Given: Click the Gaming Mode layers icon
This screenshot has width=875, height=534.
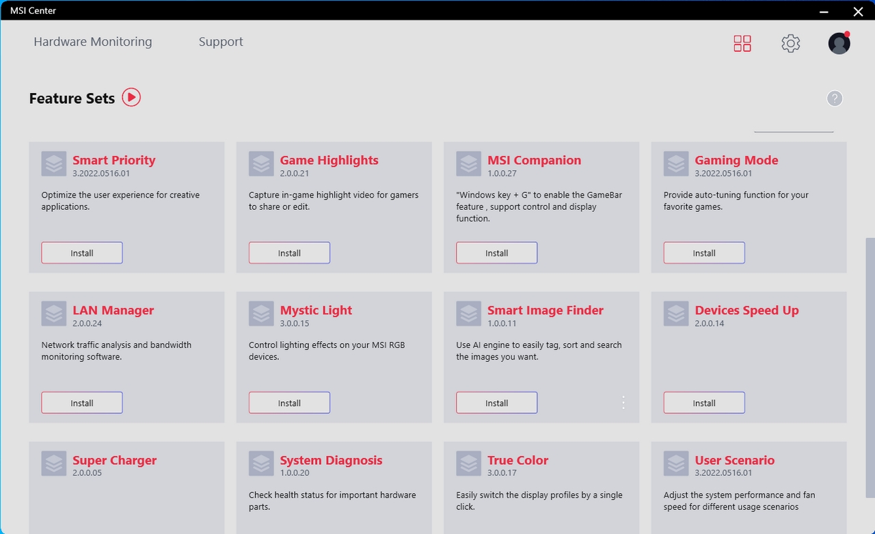Looking at the screenshot, I should pos(676,164).
